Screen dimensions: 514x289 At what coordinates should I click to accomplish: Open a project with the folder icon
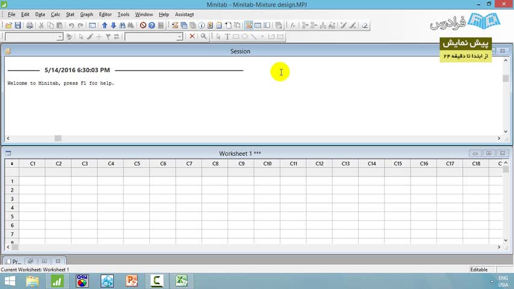pyautogui.click(x=8, y=25)
